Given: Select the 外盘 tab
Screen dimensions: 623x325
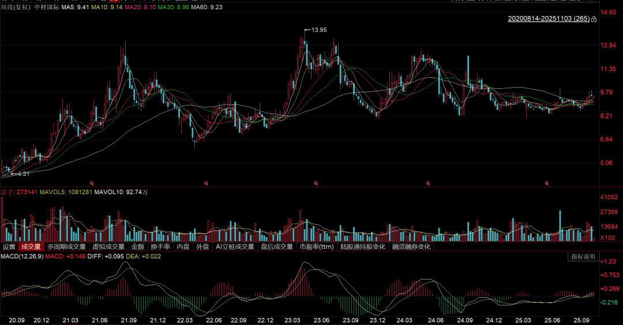Looking at the screenshot, I should (202, 247).
